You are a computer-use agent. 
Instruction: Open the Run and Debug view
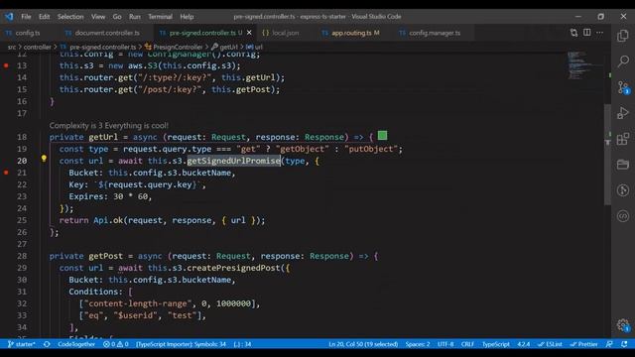(x=623, y=112)
